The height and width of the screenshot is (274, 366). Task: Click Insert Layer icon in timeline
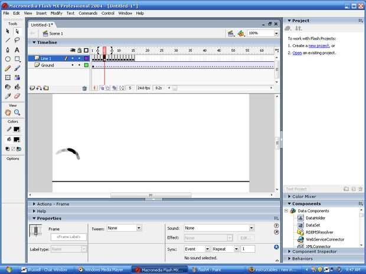tap(32, 88)
